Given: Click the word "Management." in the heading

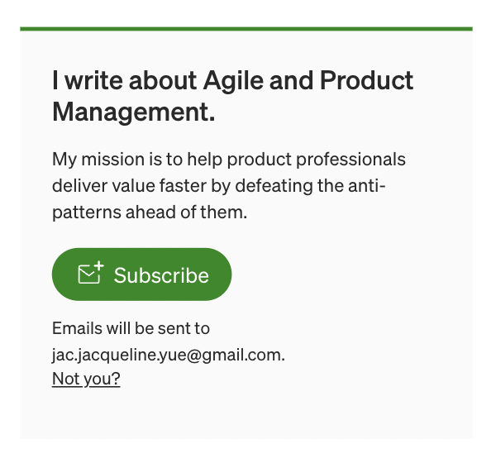Looking at the screenshot, I should click(134, 112).
